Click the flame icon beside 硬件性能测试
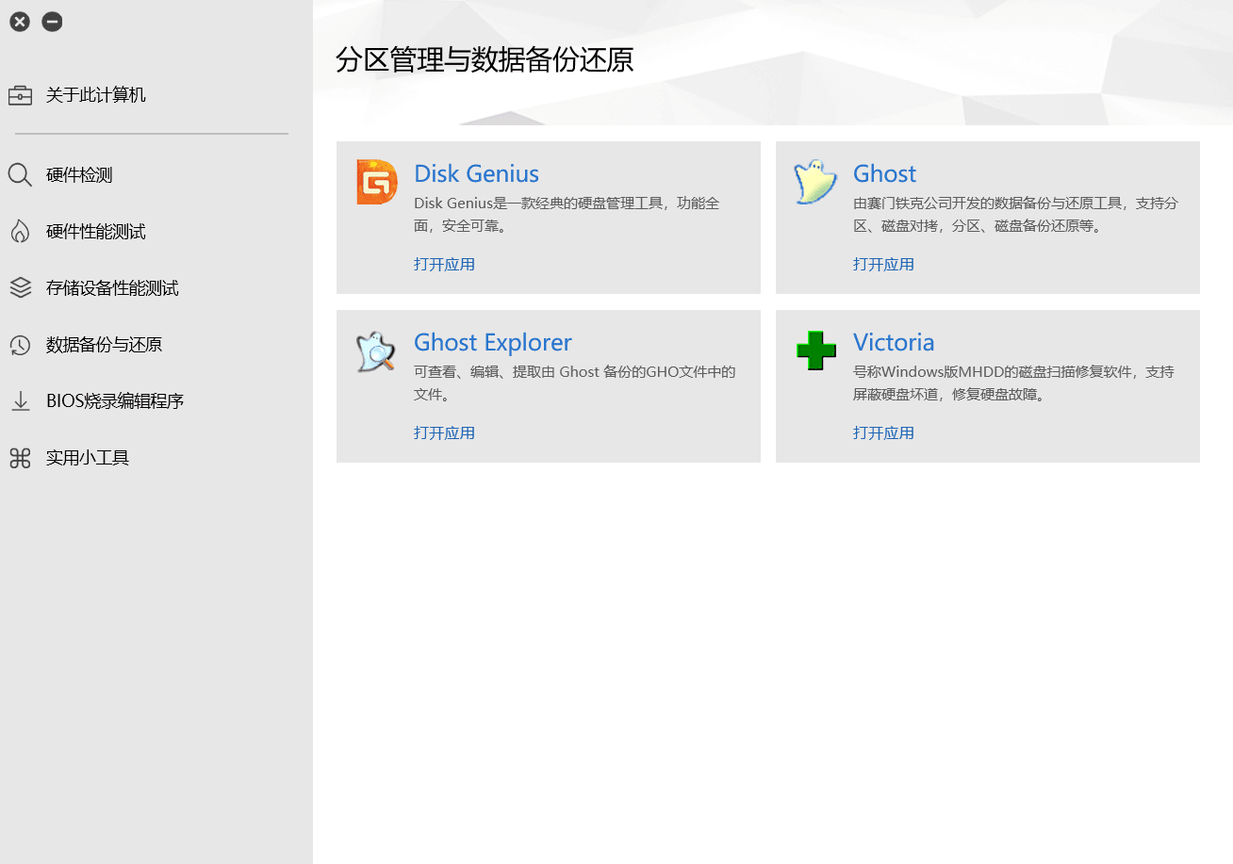The height and width of the screenshot is (864, 1233). [x=20, y=232]
